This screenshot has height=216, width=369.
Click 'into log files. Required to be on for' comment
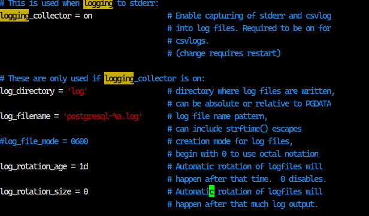[x=253, y=29]
